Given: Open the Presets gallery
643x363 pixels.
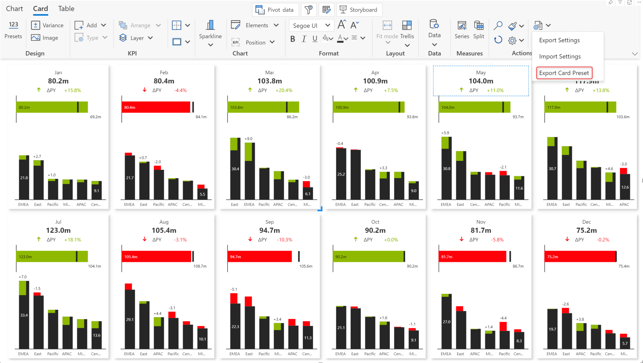Looking at the screenshot, I should [13, 30].
